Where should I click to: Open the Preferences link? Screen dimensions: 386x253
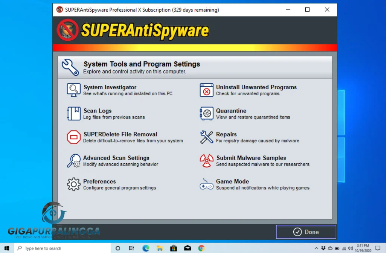point(99,181)
